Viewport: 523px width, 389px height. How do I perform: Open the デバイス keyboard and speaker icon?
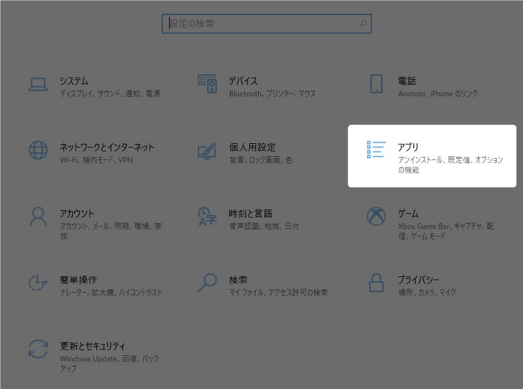coord(207,84)
